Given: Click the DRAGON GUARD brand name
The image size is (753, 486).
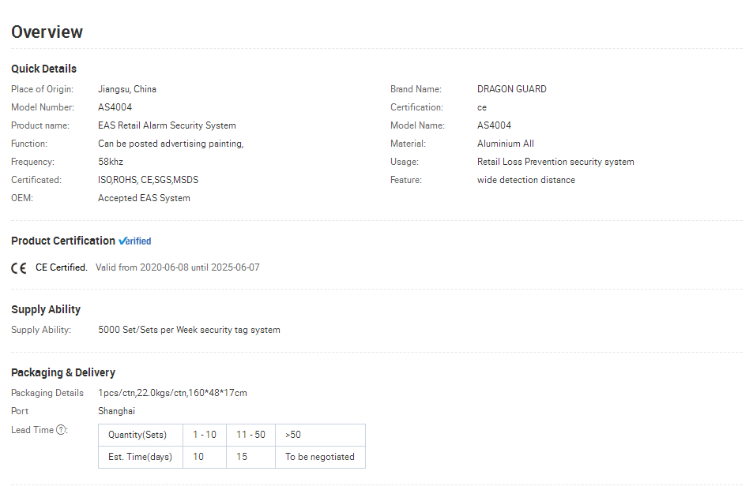Looking at the screenshot, I should click(512, 89).
